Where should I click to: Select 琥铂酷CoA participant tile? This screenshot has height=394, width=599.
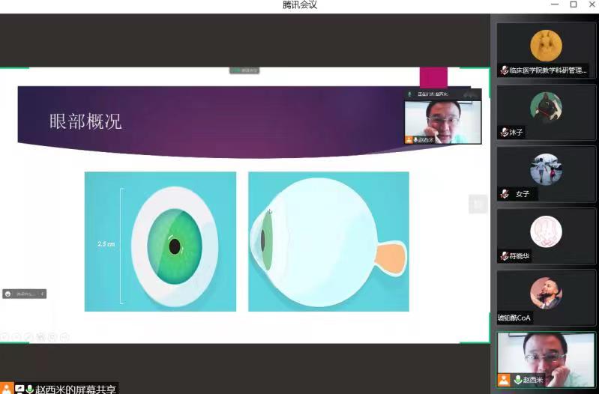(545, 297)
